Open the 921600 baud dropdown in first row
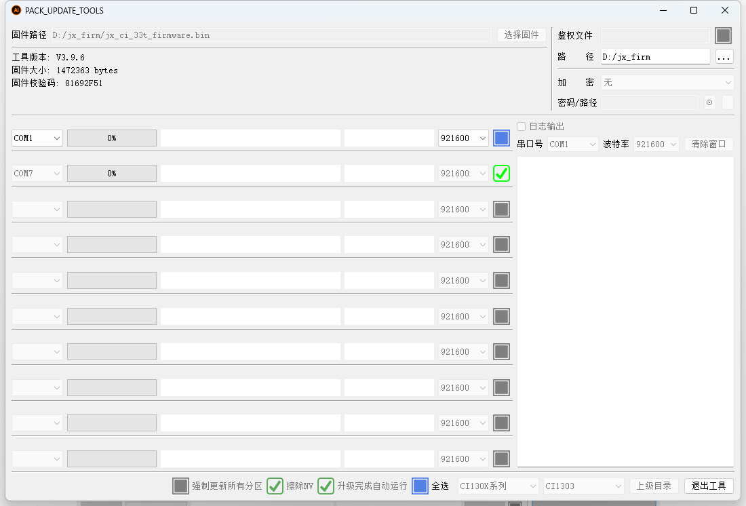Viewport: 746px width, 506px height. coord(463,138)
